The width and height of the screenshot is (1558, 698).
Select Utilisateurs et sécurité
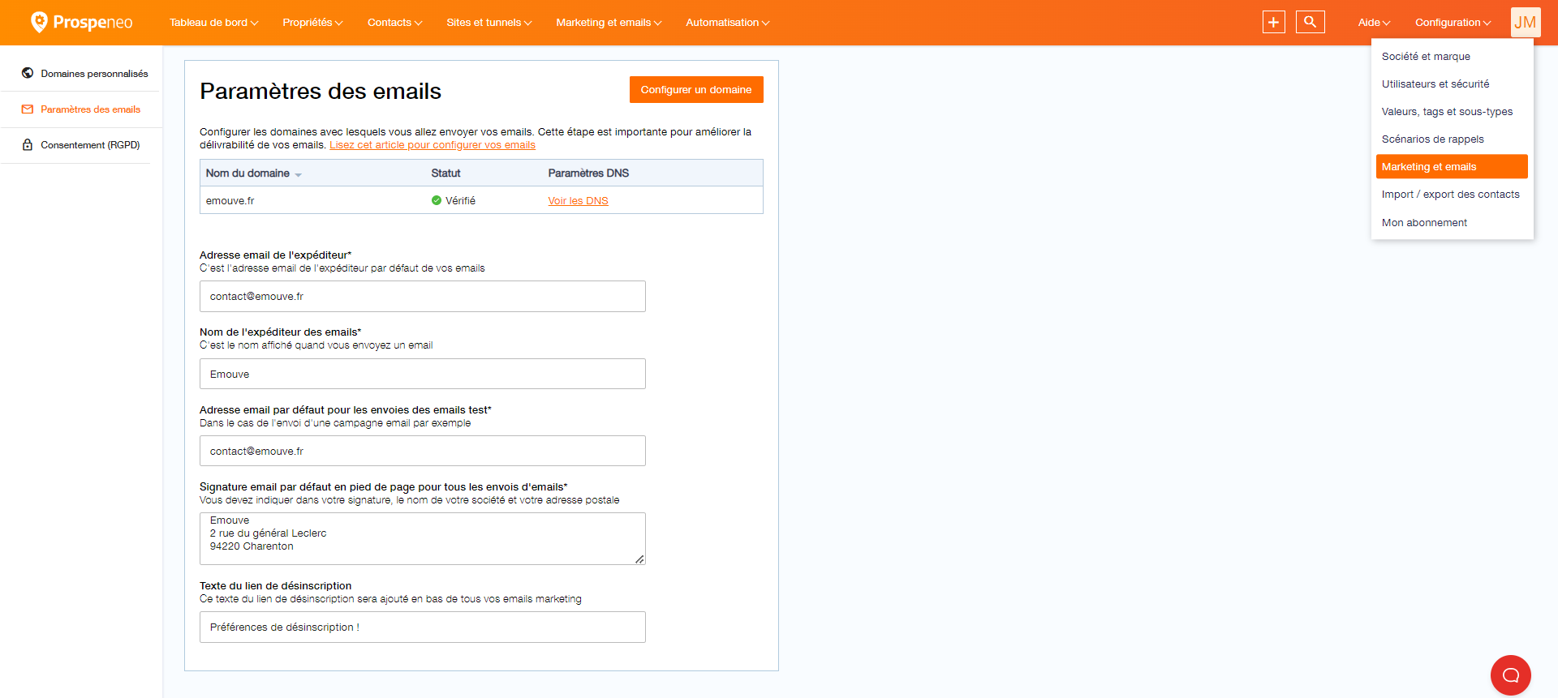pos(1452,84)
